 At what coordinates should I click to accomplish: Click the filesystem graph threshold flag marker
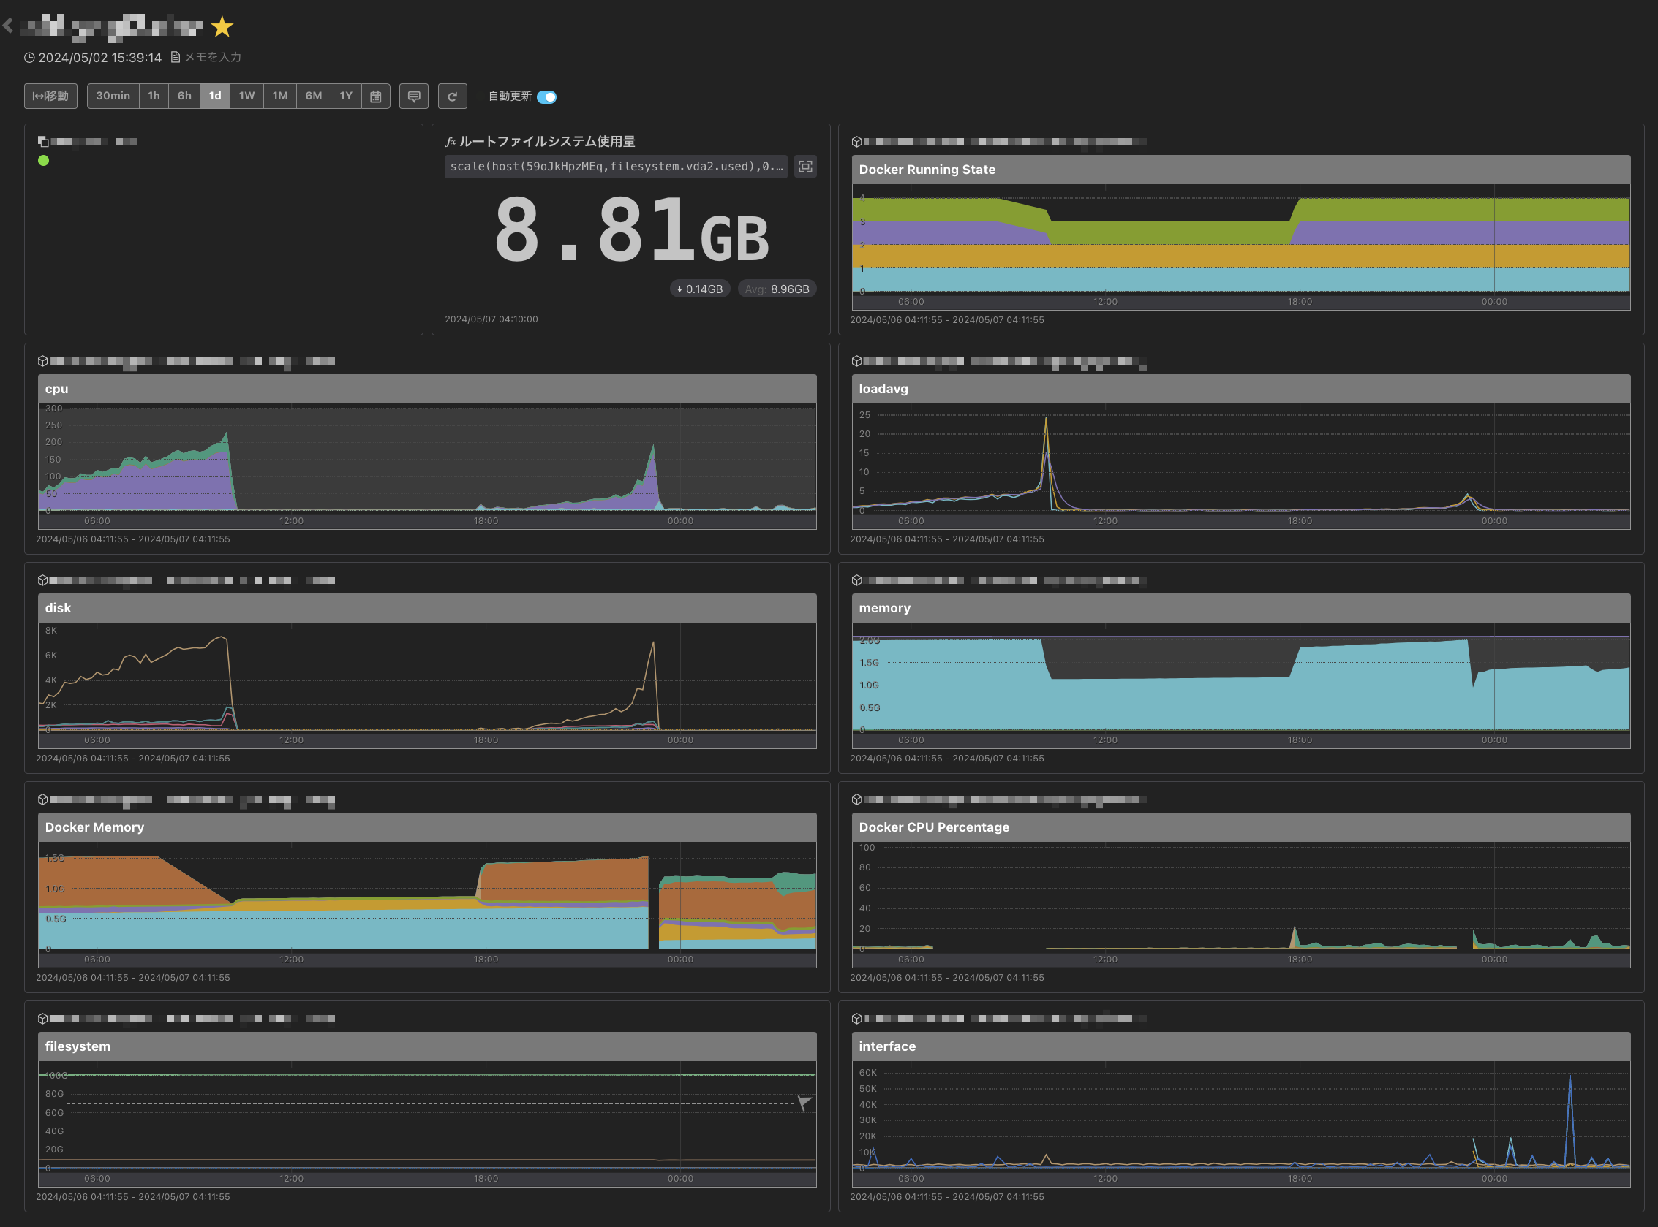[804, 1102]
